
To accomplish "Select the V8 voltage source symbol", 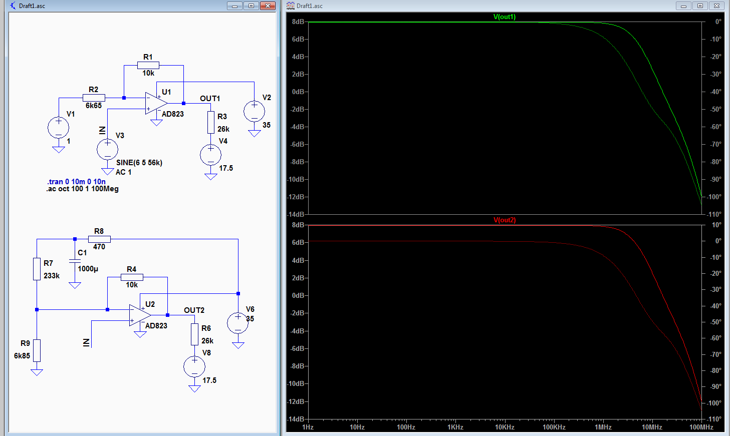I will tap(194, 366).
